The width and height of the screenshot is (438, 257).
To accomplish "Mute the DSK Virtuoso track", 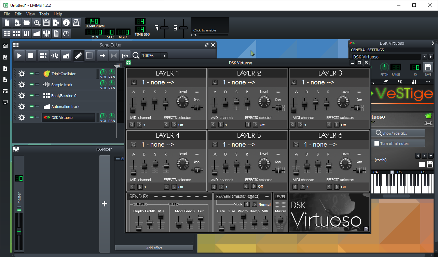I will point(32,117).
